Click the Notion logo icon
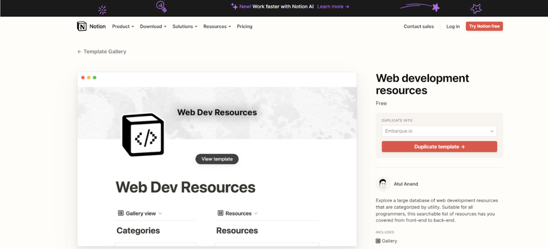Screen dimensions: 548x250 [x=81, y=26]
